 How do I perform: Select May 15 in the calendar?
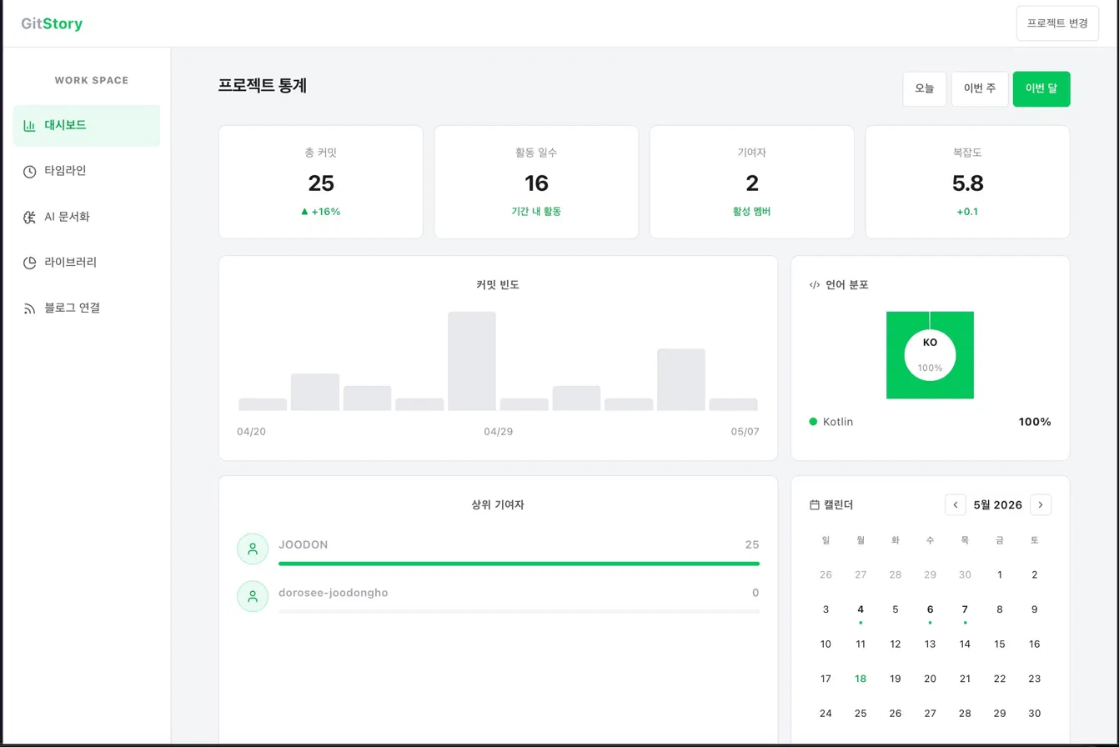1000,644
